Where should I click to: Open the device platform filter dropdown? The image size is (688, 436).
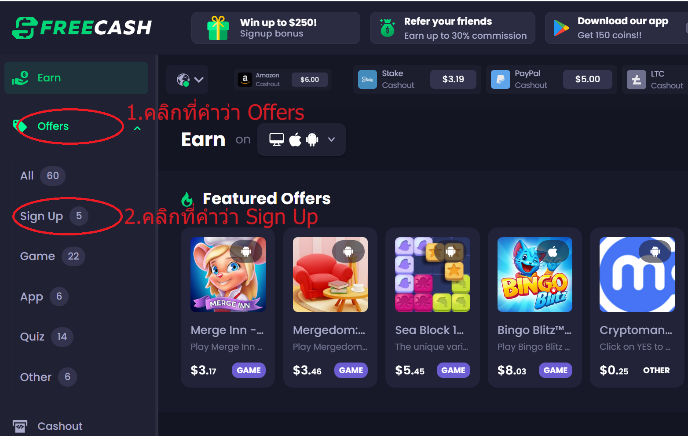tap(301, 139)
